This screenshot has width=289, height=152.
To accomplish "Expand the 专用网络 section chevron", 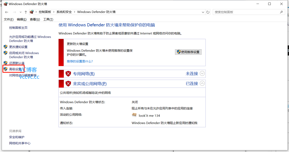I will coord(202,73).
